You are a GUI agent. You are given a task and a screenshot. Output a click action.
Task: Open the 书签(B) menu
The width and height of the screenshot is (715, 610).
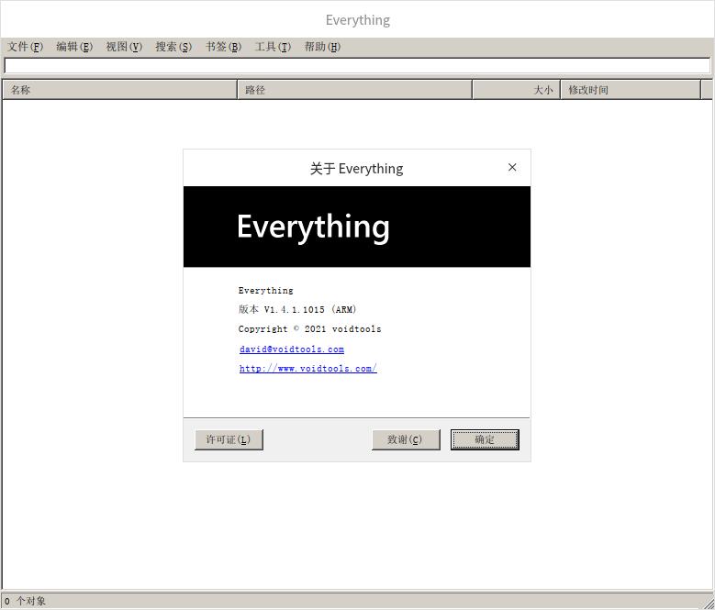223,47
